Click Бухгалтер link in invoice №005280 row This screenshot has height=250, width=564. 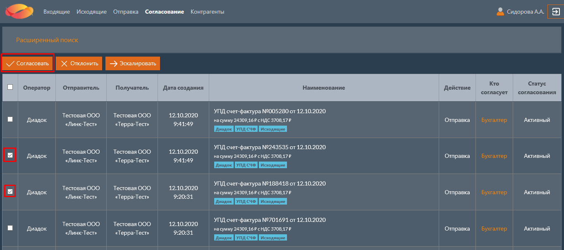pos(494,120)
